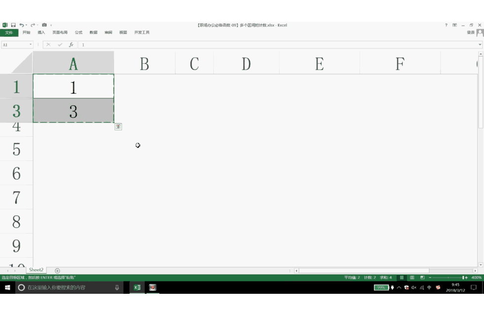484x316 pixels.
Task: Click cell A3 containing 3
Action: click(73, 111)
